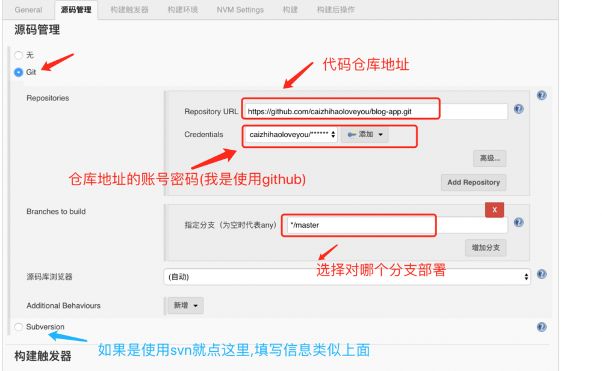
Task: Click the key-shaped 添加 credentials button
Action: (x=364, y=135)
